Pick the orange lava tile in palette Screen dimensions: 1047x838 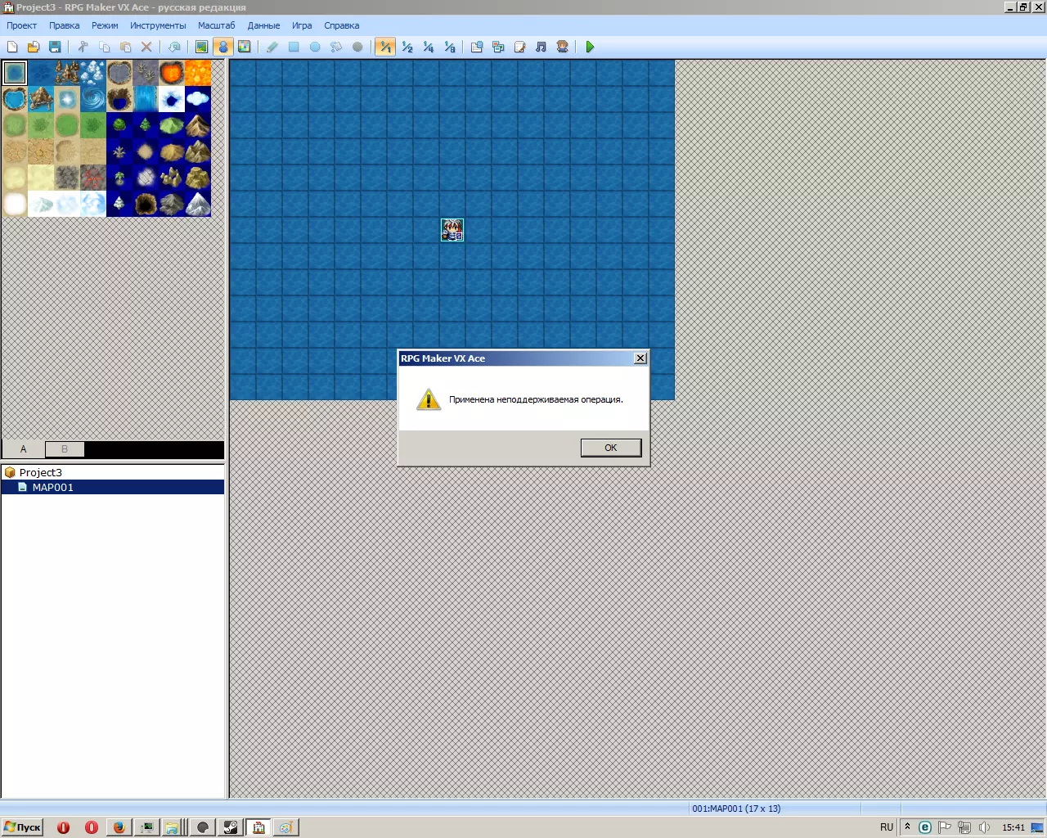pos(198,73)
